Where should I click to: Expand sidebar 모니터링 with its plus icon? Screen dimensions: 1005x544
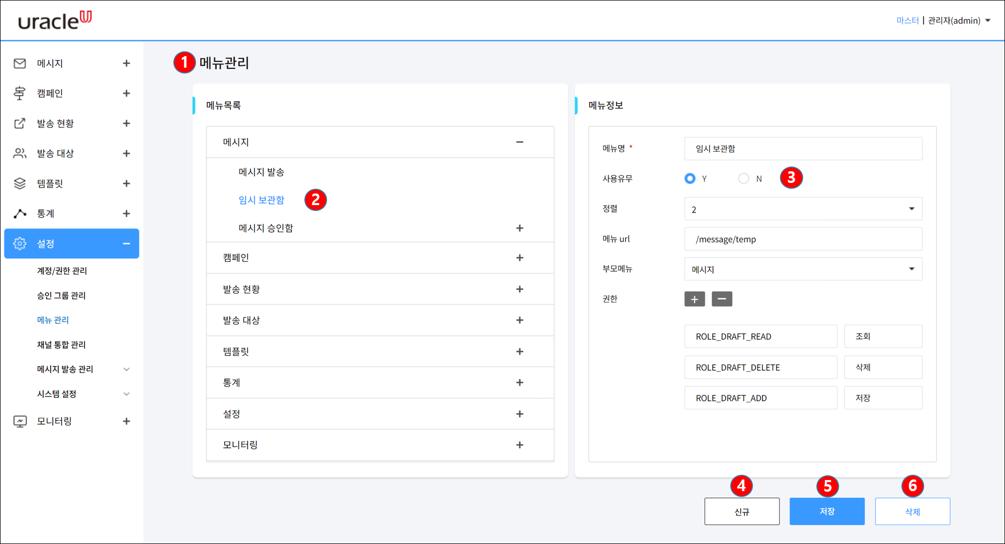pyautogui.click(x=126, y=421)
